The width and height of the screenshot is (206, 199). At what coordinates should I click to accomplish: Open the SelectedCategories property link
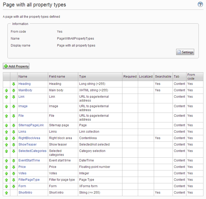tap(32, 151)
